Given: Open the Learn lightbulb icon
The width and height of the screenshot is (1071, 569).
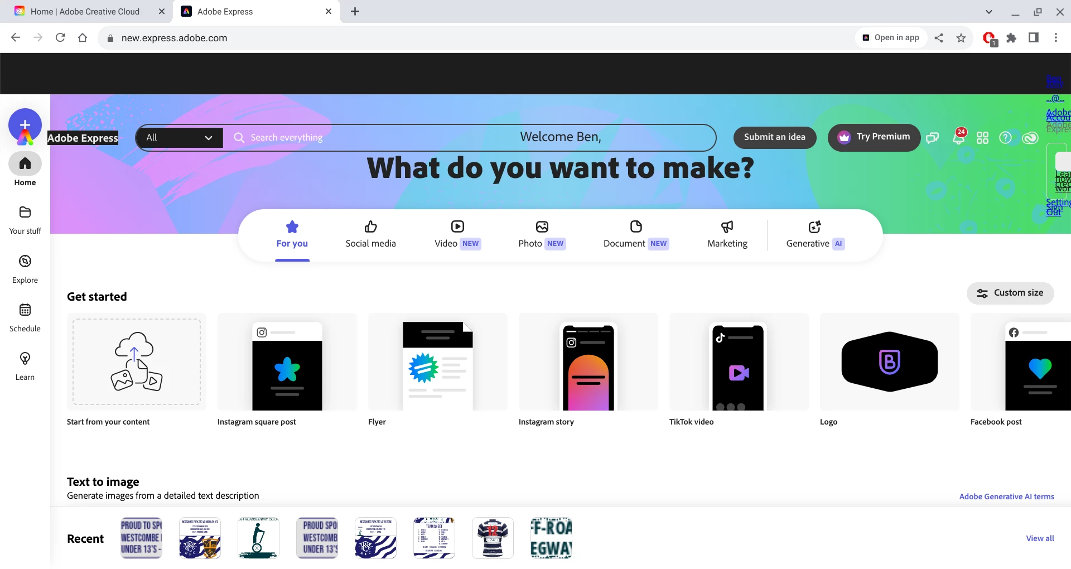Looking at the screenshot, I should point(25,359).
